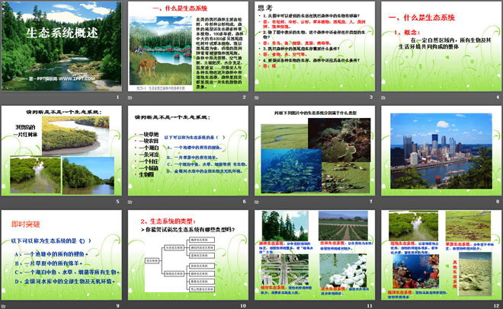503x309 pixels.
Task: Select slide 2 with the lake illustration
Action: [188, 46]
